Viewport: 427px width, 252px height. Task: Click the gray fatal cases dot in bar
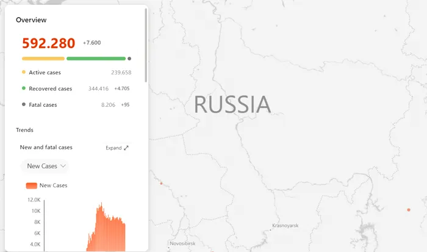click(x=129, y=59)
